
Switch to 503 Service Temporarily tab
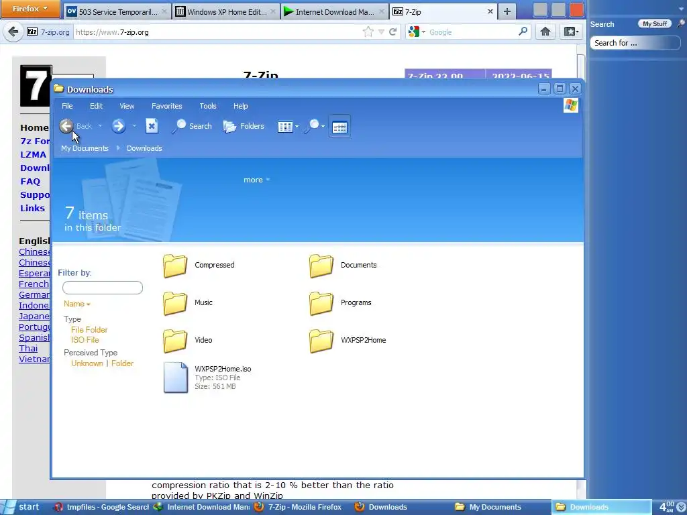click(117, 12)
